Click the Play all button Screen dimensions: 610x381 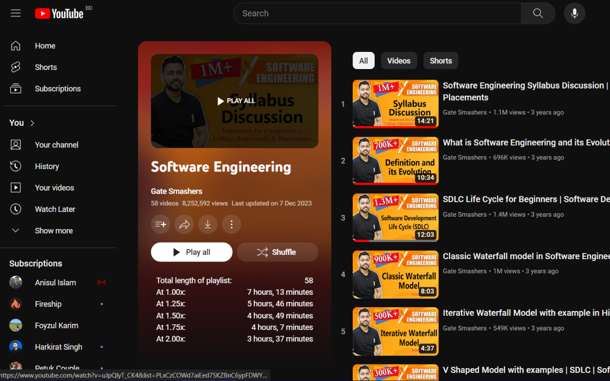click(192, 252)
